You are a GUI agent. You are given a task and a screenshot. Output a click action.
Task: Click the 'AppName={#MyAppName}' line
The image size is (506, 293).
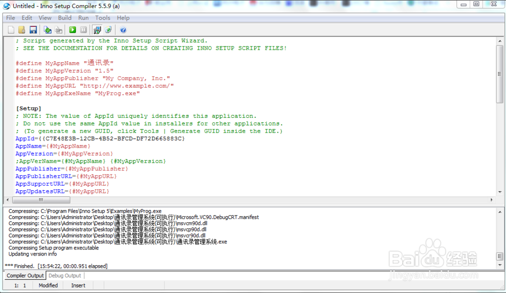(x=53, y=146)
